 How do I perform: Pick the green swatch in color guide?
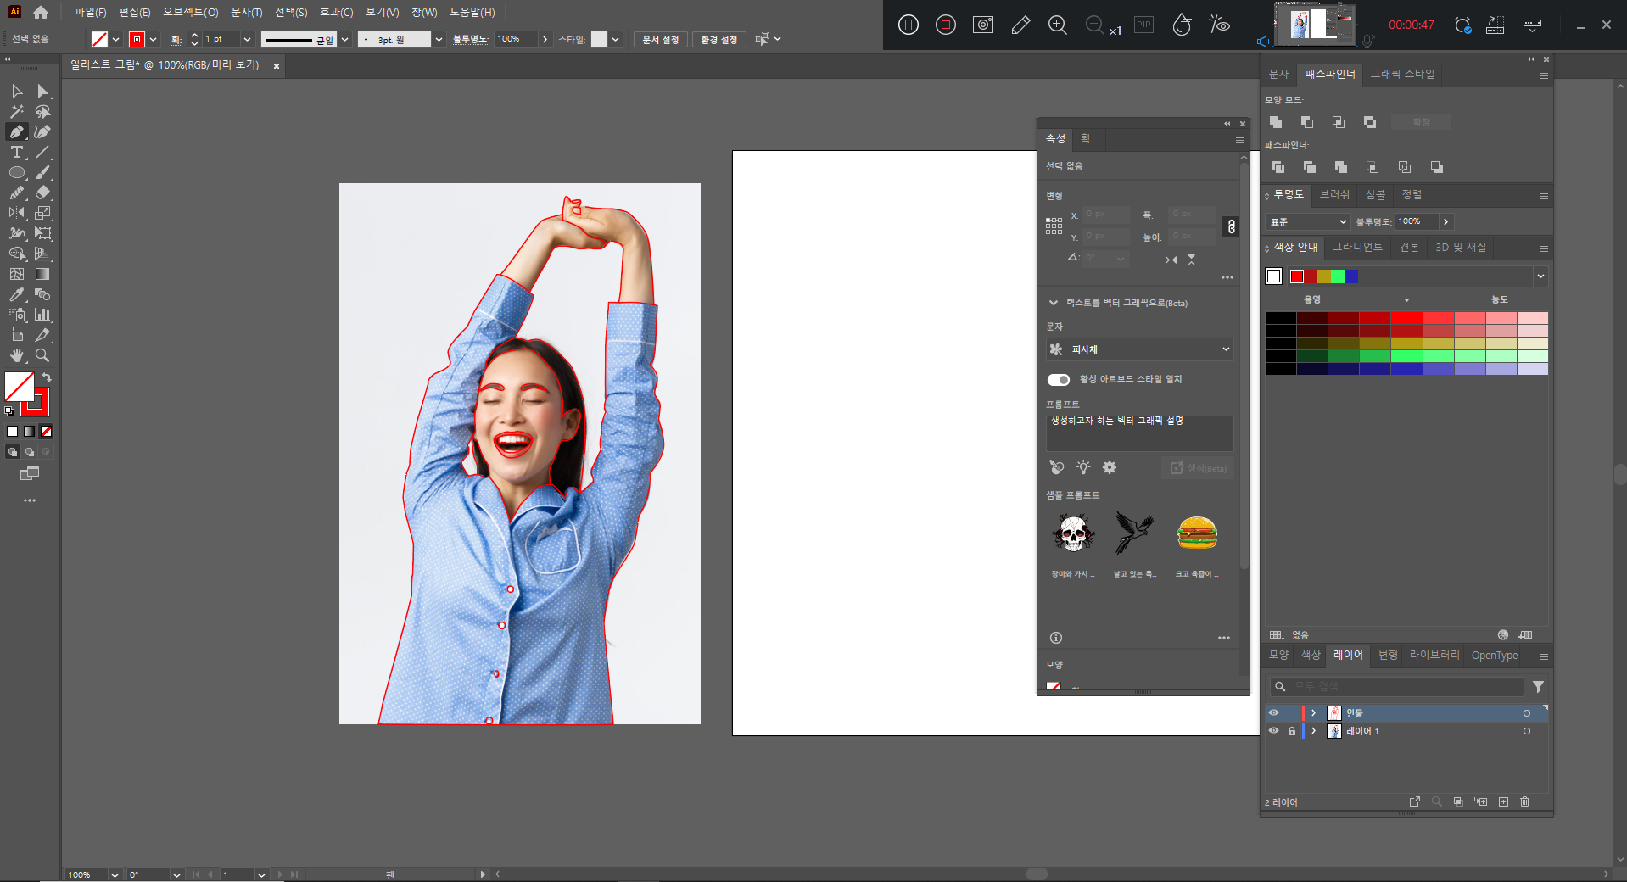coord(1338,276)
